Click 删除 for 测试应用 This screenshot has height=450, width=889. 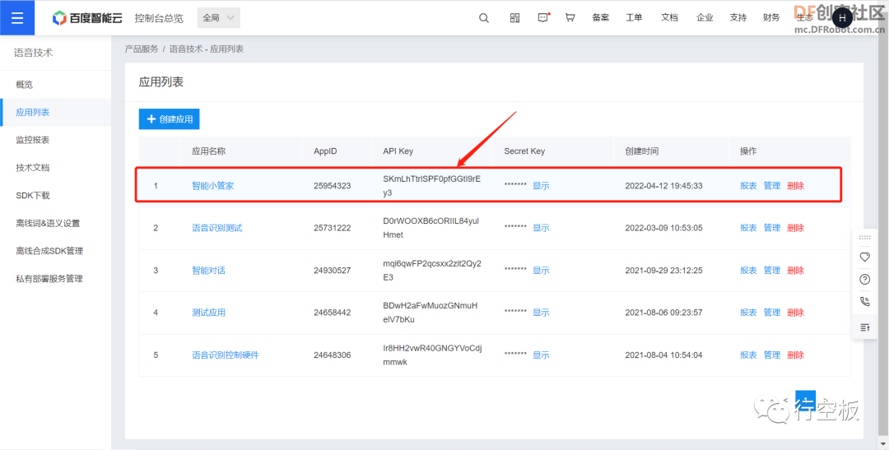point(795,313)
